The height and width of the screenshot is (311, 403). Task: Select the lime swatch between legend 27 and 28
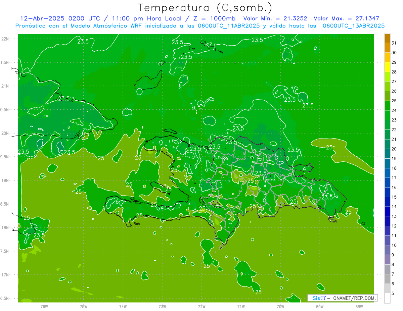(x=387, y=76)
